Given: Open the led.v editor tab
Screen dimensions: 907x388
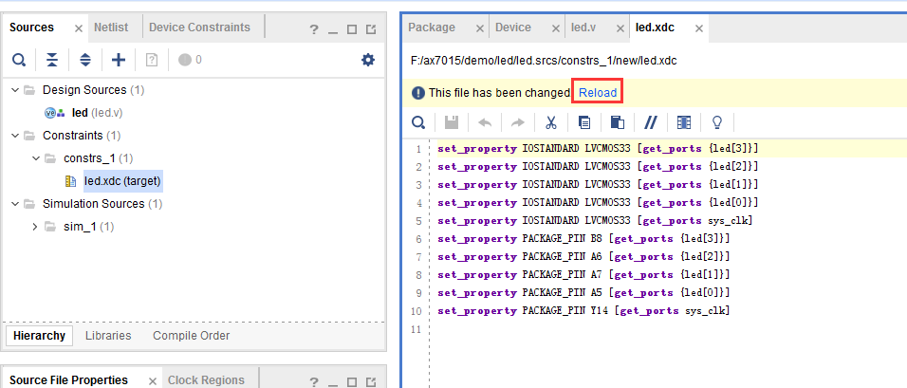Looking at the screenshot, I should pos(583,28).
